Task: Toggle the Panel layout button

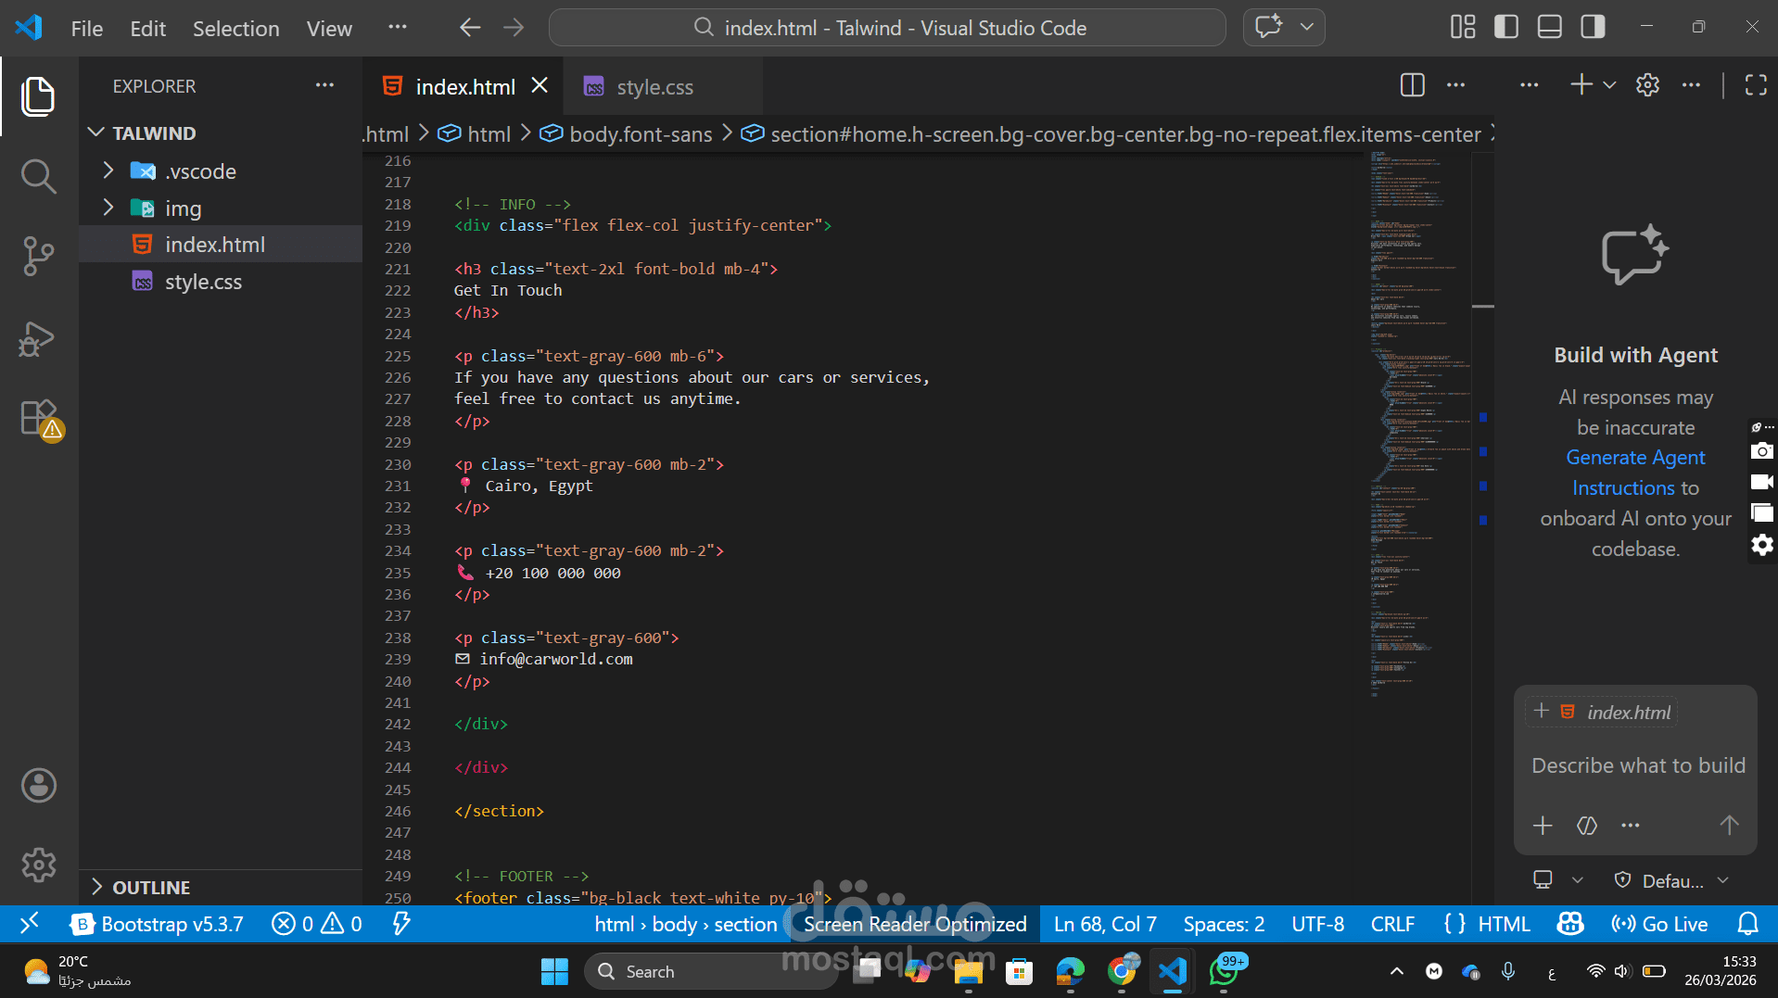Action: 1550,27
